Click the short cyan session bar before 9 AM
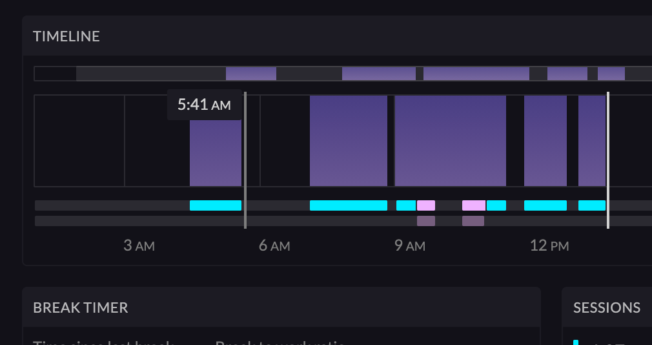The height and width of the screenshot is (345, 652). 406,205
